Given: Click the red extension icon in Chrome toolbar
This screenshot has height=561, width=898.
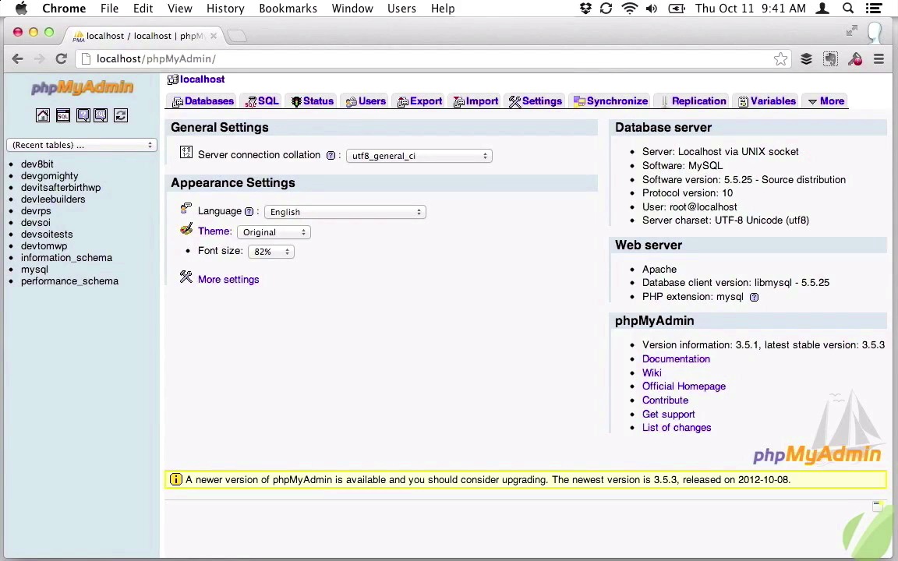Looking at the screenshot, I should click(855, 59).
